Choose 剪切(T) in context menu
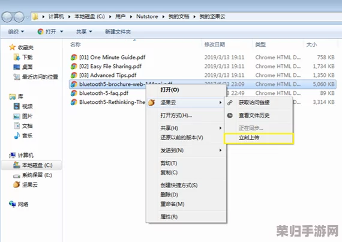Image resolution: width=342 pixels, height=242 pixels. 186,163
